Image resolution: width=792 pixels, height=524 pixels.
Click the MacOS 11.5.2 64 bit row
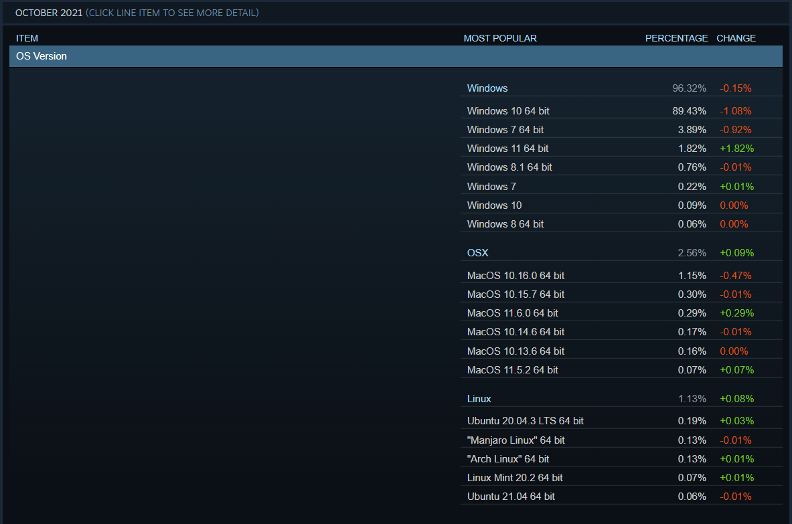click(621, 370)
